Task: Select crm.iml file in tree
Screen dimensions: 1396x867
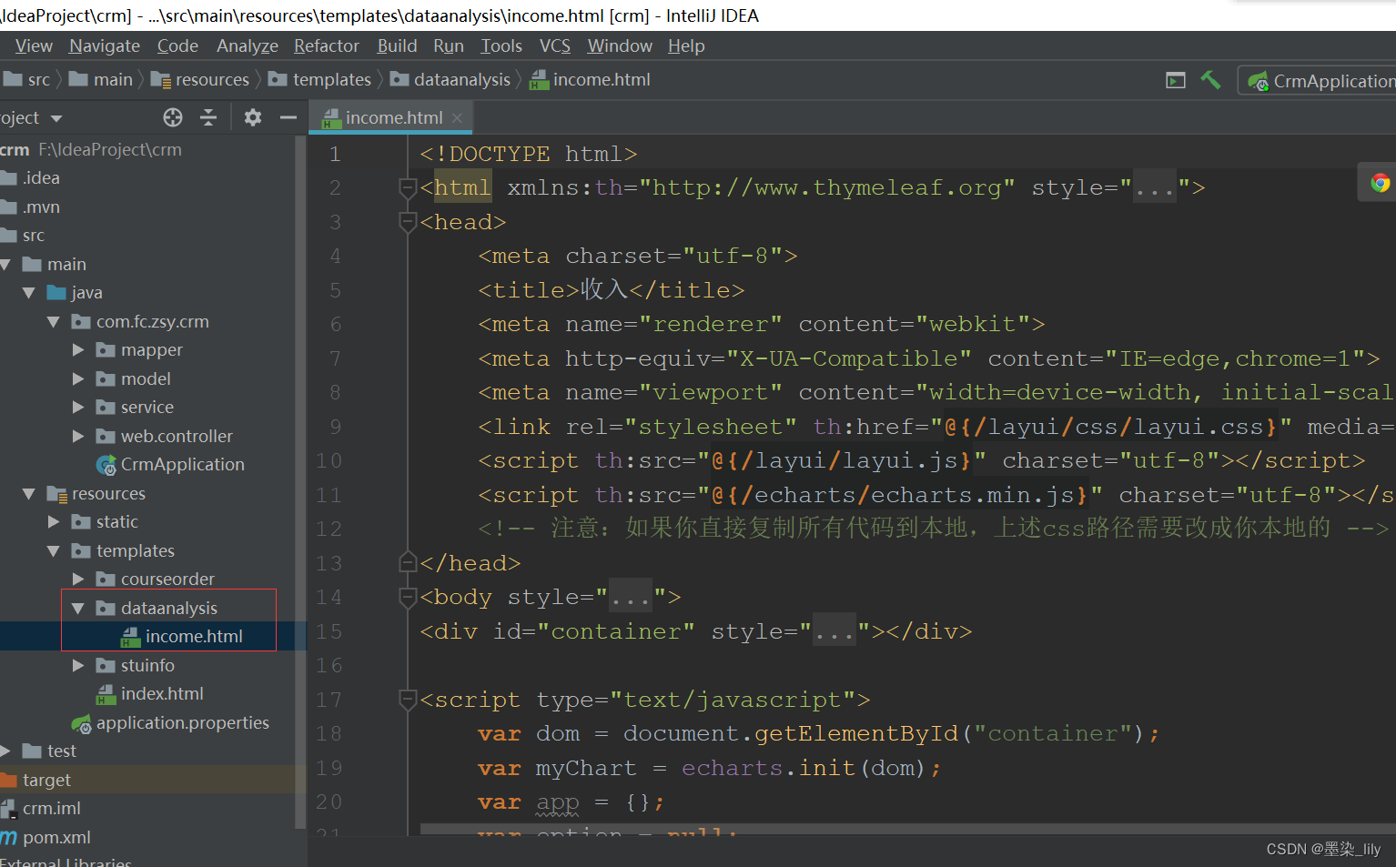Action: coord(41,809)
